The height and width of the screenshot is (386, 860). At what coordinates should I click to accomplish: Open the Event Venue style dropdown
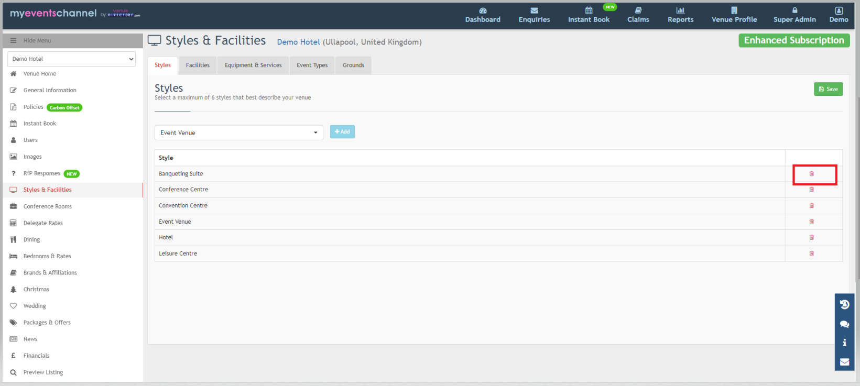click(x=239, y=133)
